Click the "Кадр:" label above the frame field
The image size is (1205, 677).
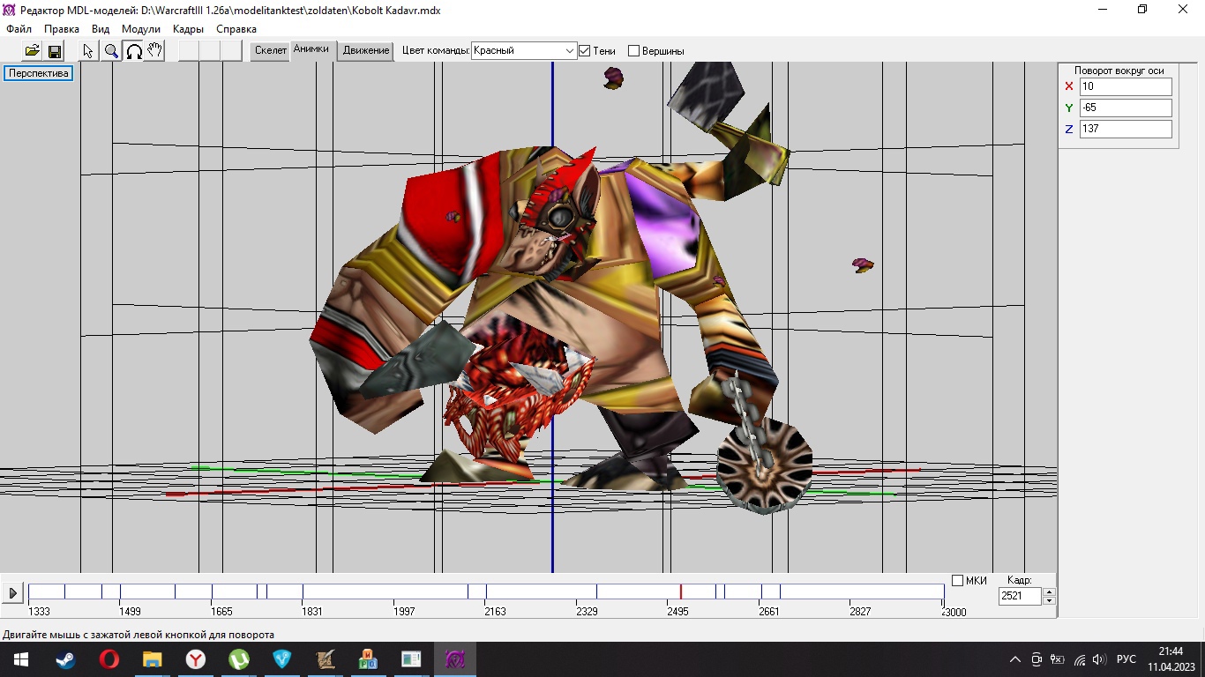[x=1019, y=580]
